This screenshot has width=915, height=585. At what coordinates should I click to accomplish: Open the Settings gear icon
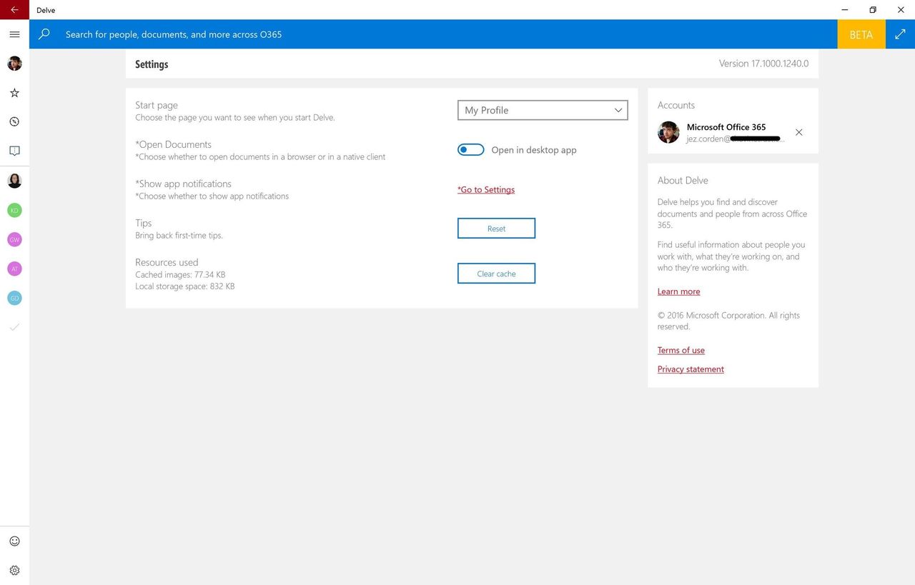point(14,570)
